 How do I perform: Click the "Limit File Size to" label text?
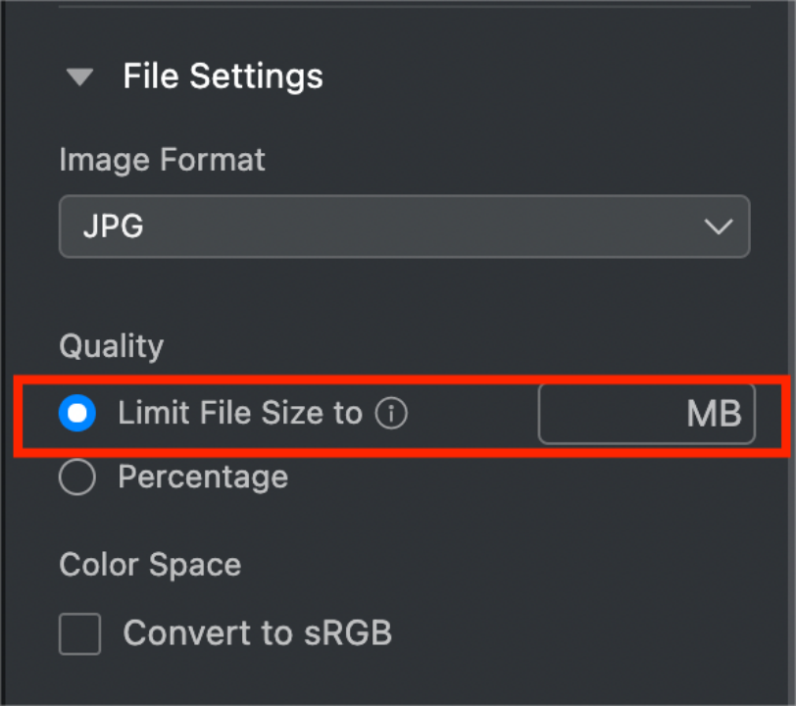point(240,414)
